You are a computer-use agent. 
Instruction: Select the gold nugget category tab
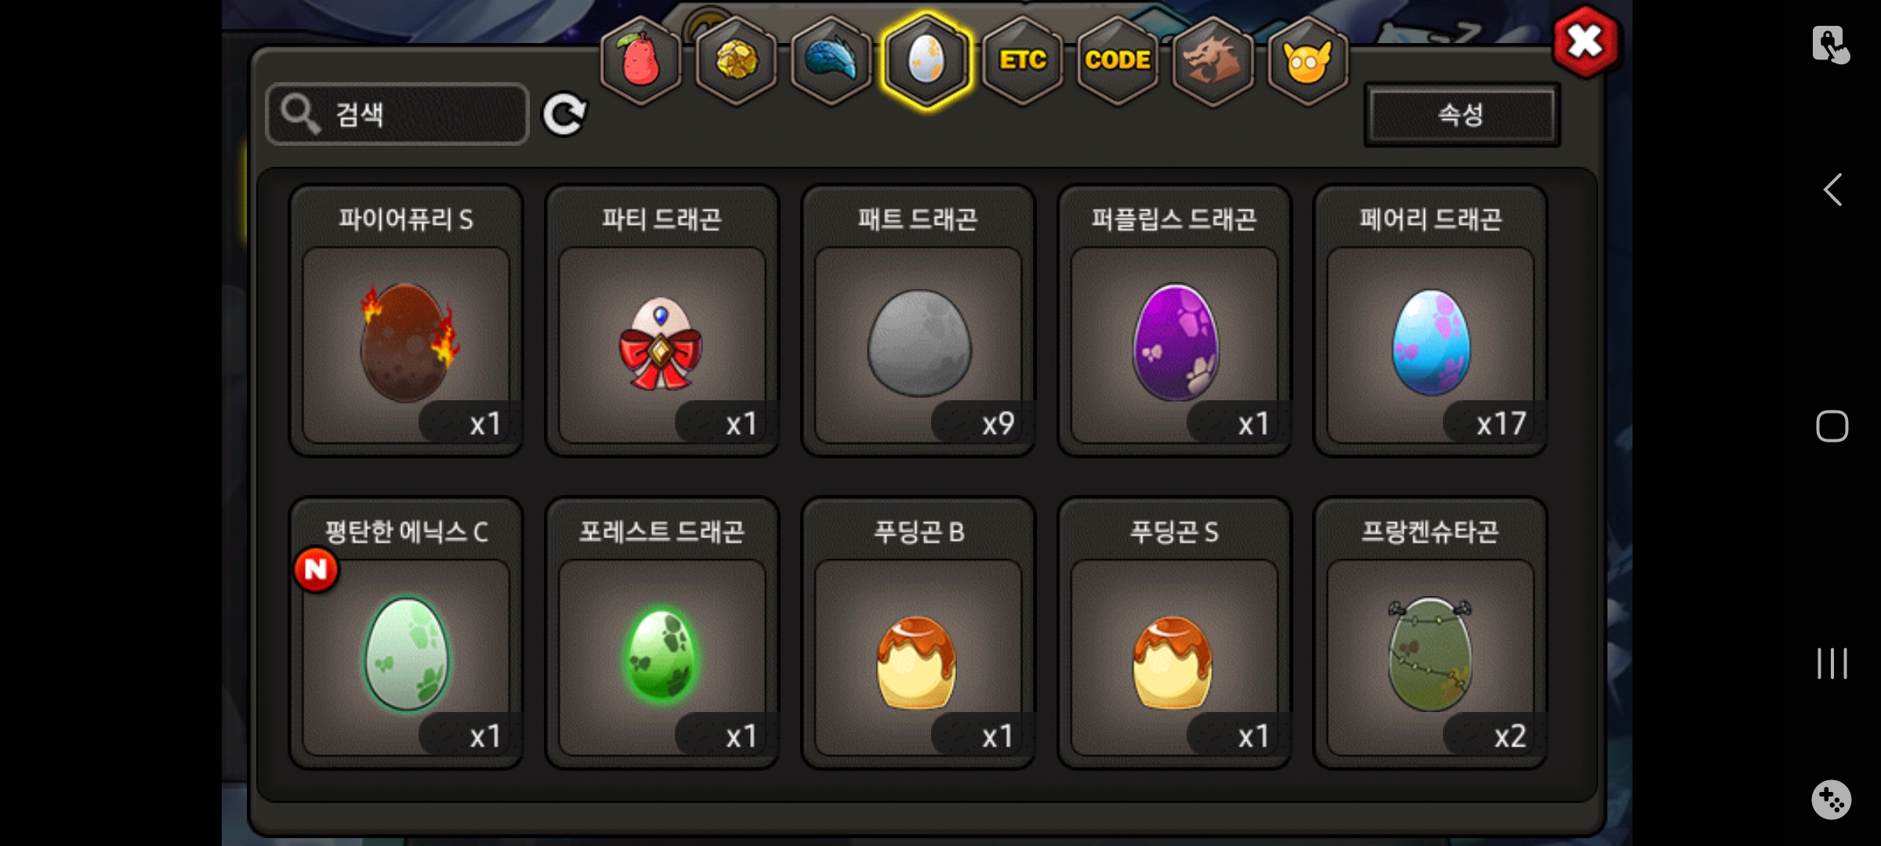pos(736,61)
